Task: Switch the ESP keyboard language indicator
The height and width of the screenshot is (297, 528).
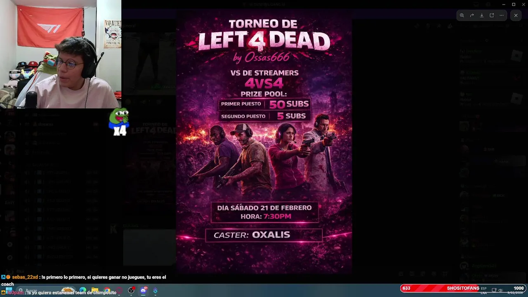Action: (483, 291)
